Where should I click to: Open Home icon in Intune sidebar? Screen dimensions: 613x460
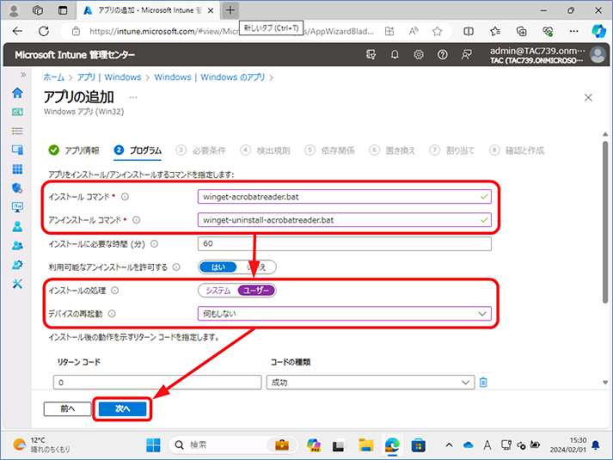tap(17, 93)
